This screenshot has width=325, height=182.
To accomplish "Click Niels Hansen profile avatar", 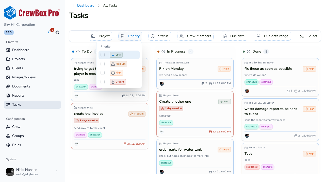I will (x=10, y=172).
